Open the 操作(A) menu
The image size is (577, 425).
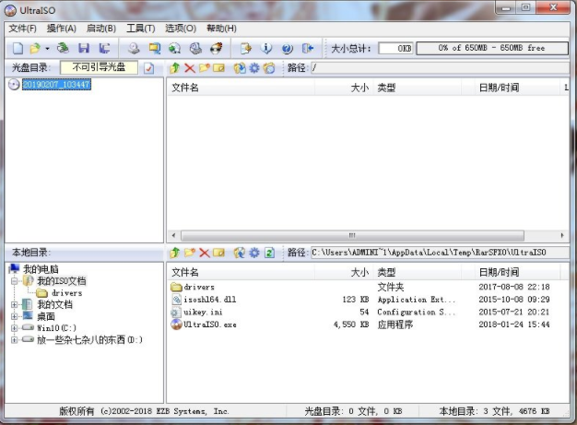(62, 29)
